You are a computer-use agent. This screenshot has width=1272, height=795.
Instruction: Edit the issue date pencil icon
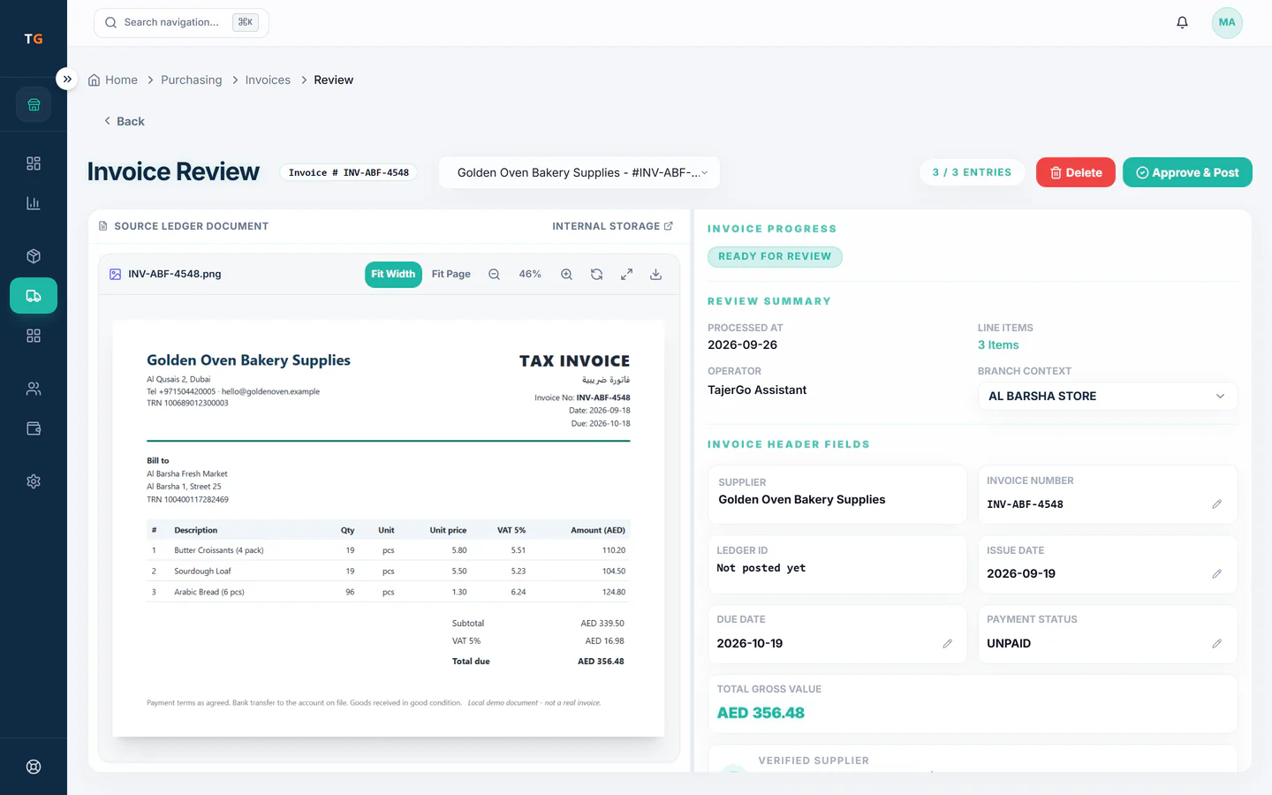[x=1216, y=574]
